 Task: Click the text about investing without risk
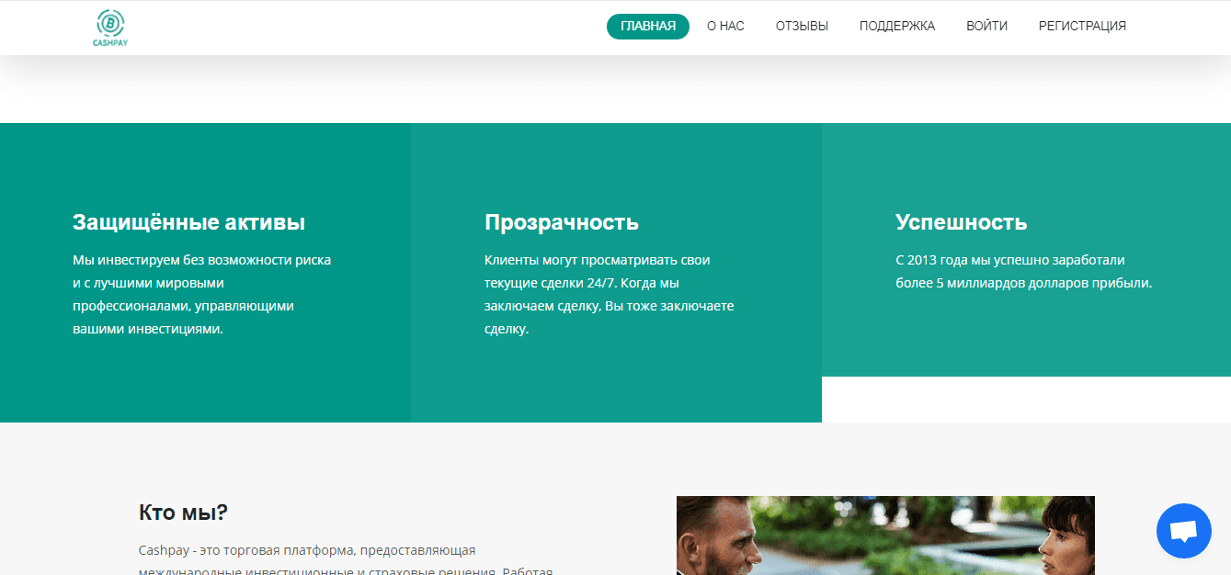coord(201,294)
